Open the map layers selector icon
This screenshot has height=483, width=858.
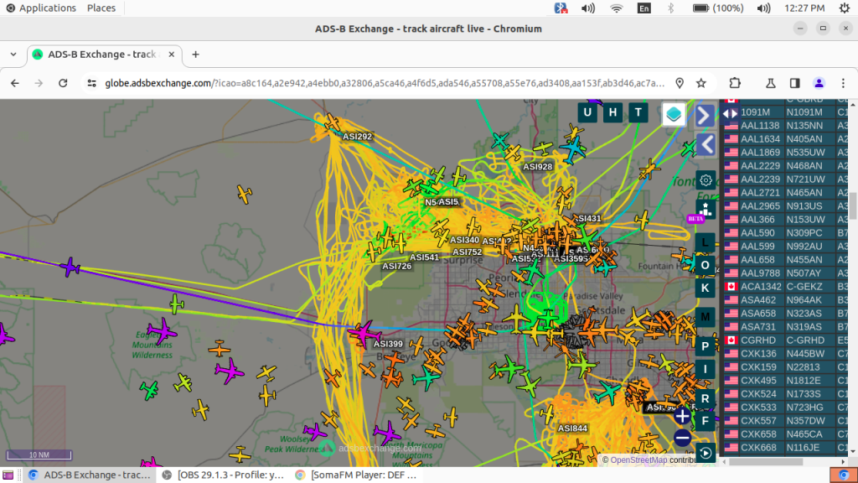(674, 114)
